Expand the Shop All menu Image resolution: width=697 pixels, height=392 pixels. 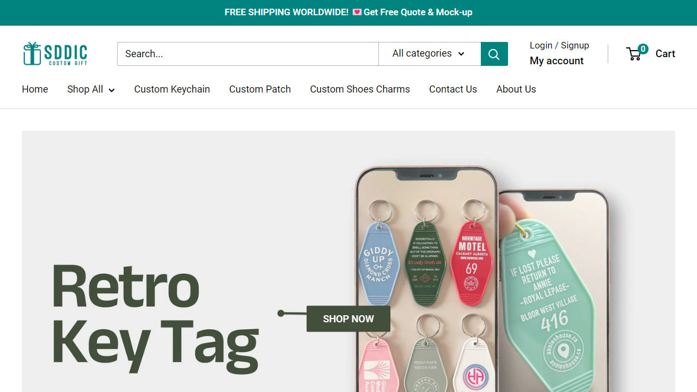[x=91, y=89]
